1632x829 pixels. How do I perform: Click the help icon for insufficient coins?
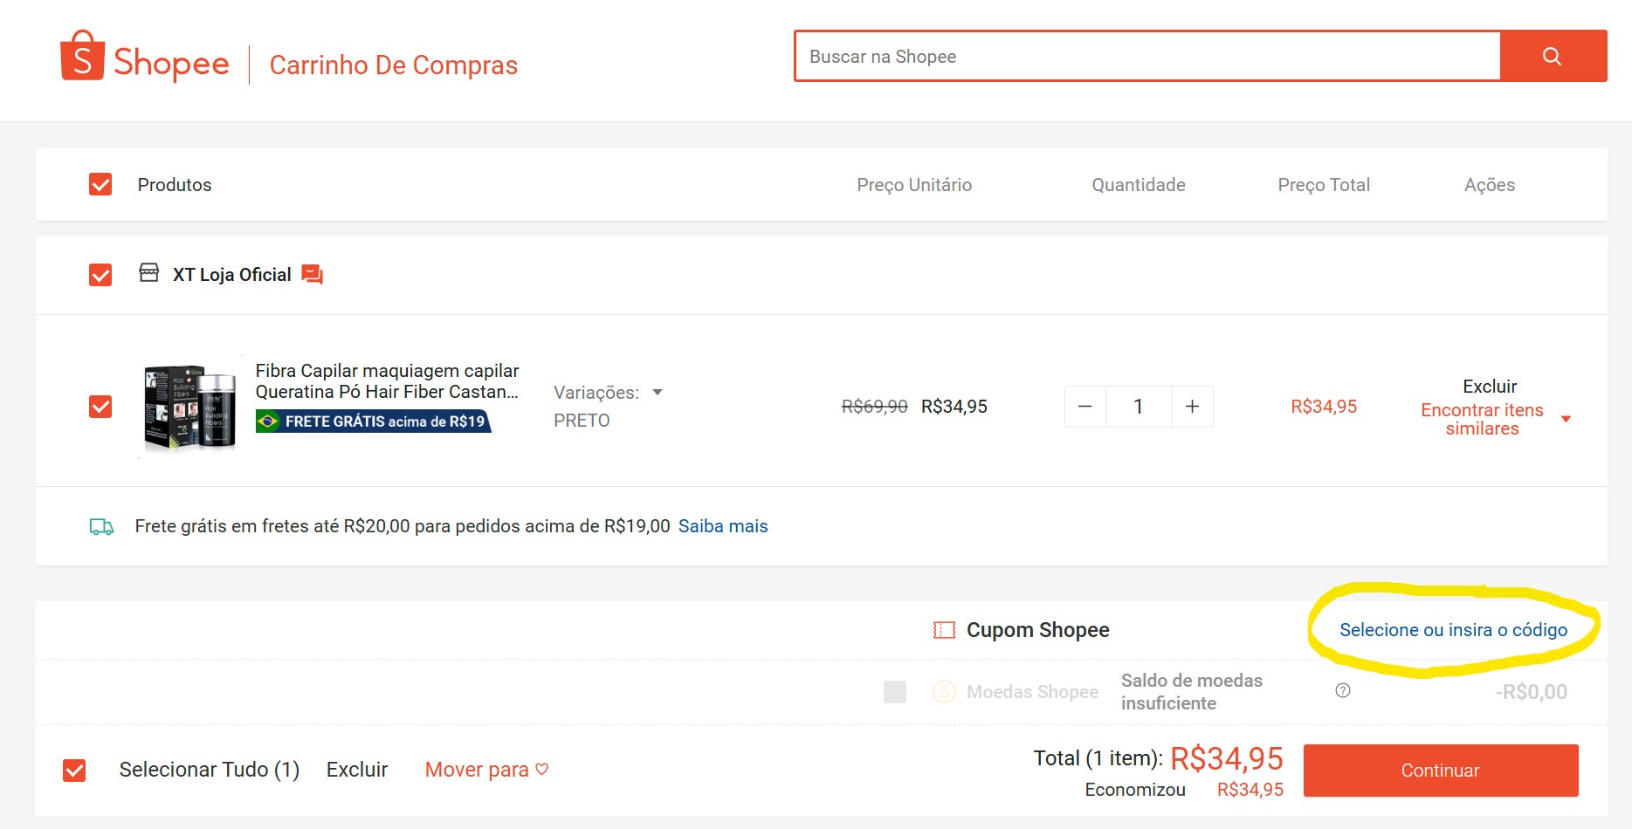coord(1343,691)
